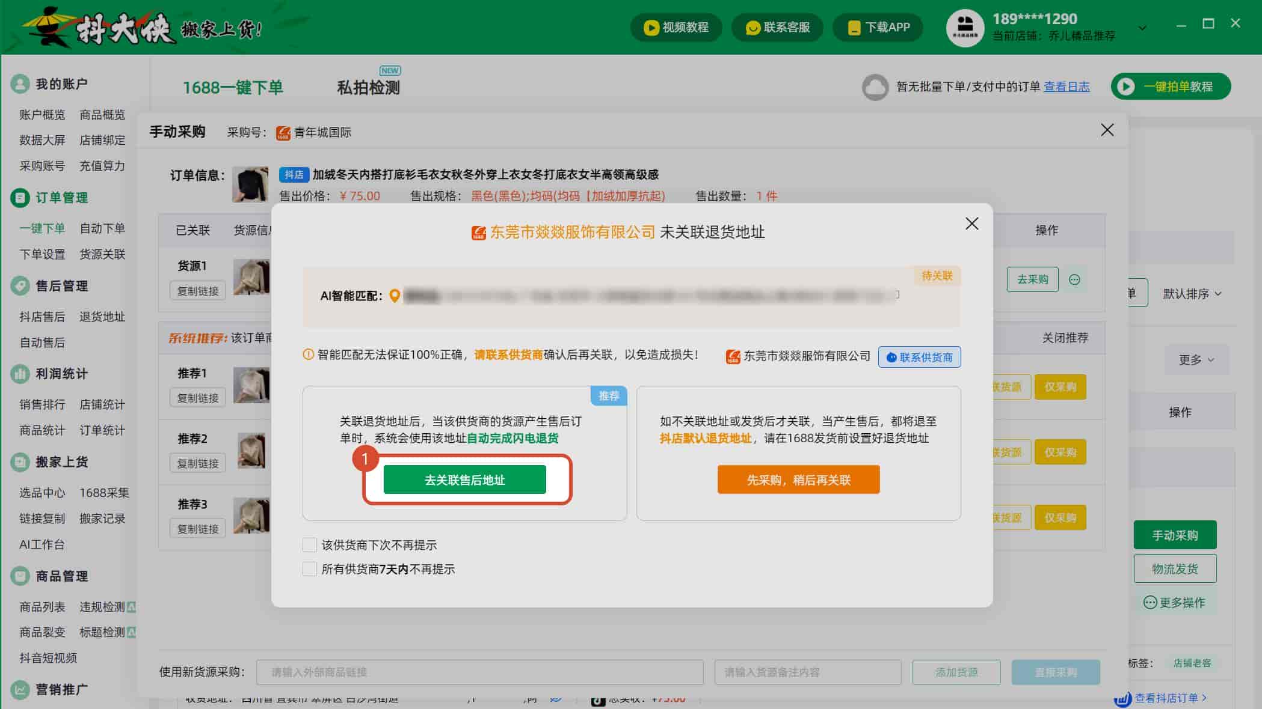Open 店铺绑定 in sidebar
The image size is (1262, 709).
(x=102, y=140)
